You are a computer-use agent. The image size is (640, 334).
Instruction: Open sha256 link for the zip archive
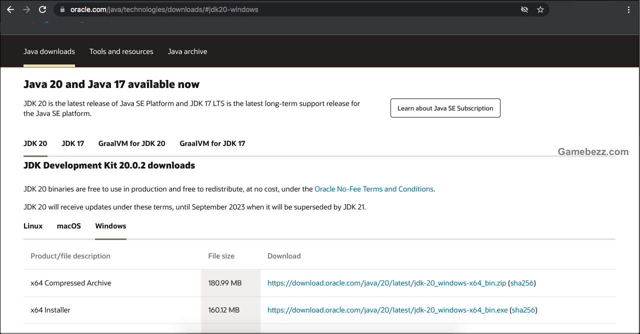click(x=522, y=283)
